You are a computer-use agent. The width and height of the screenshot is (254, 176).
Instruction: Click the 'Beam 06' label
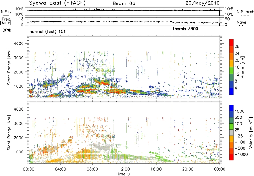(124, 3)
